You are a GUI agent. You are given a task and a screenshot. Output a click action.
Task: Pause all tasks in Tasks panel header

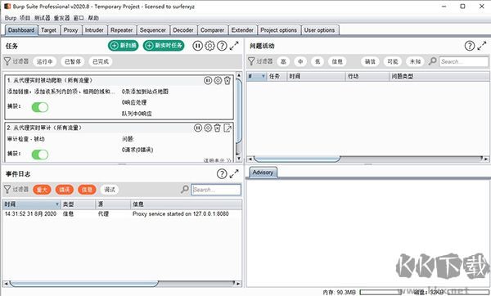197,46
